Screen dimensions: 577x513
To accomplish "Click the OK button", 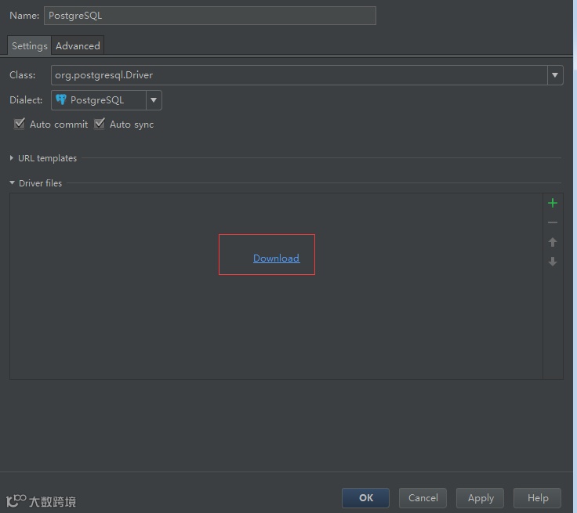I will (365, 498).
